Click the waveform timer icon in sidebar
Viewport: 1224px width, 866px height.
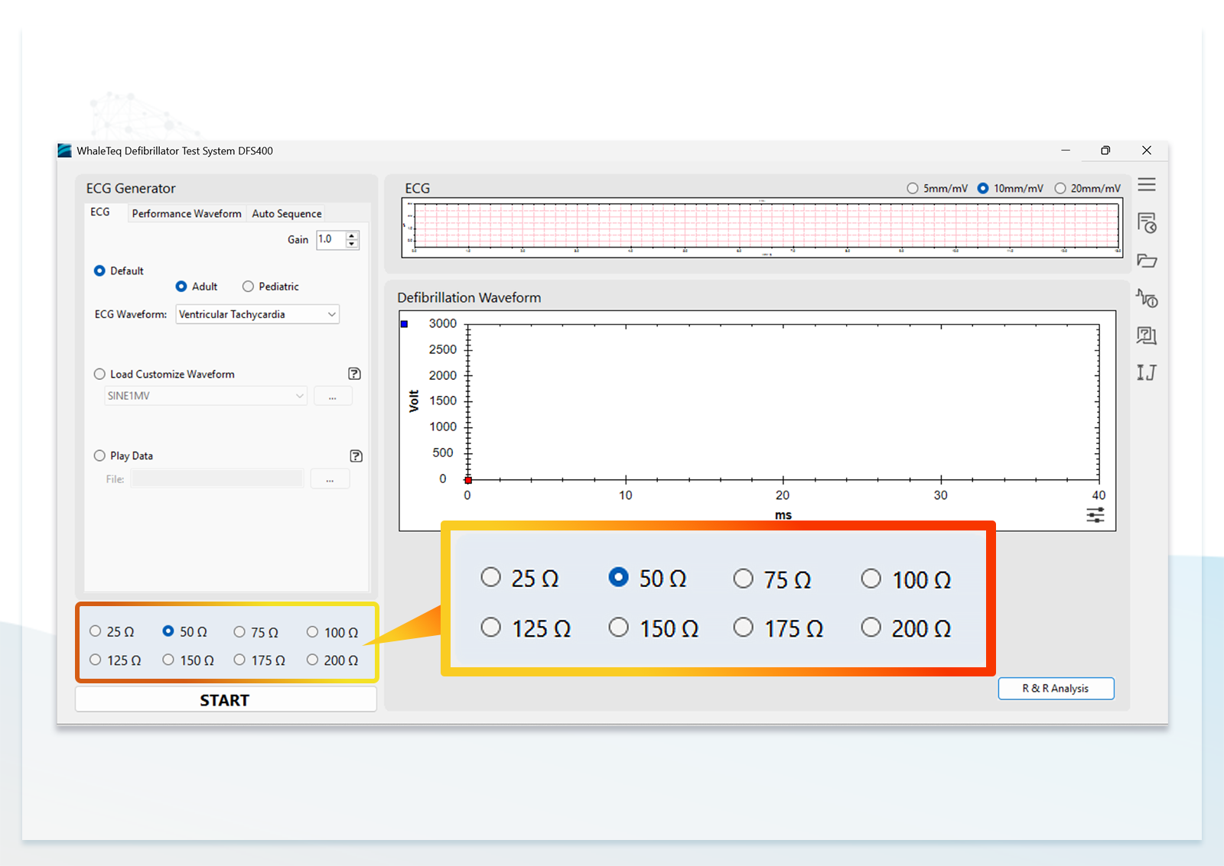1146,297
